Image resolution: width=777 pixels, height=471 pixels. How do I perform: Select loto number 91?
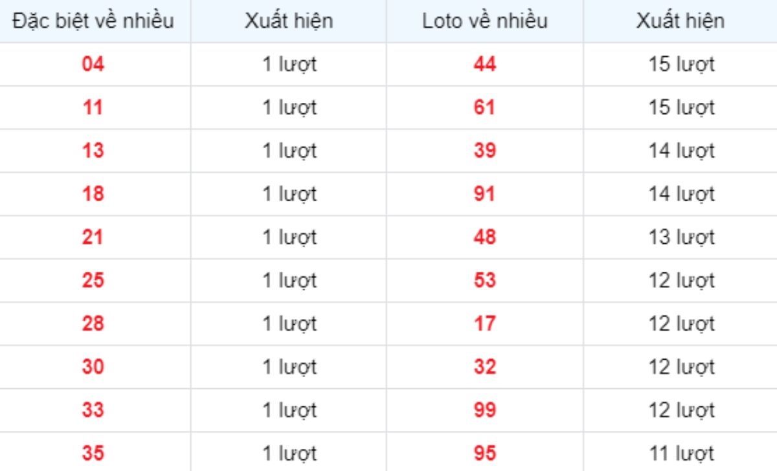[485, 194]
